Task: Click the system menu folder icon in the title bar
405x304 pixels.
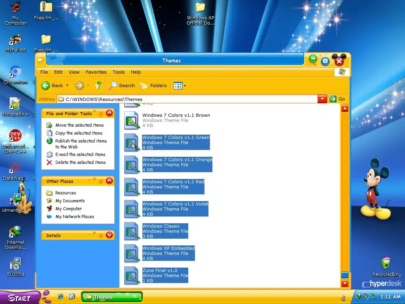Action: [40, 60]
